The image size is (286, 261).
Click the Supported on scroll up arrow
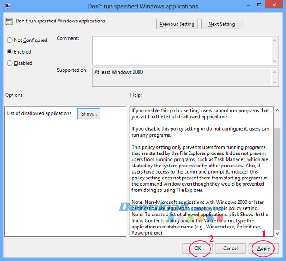tap(275, 72)
